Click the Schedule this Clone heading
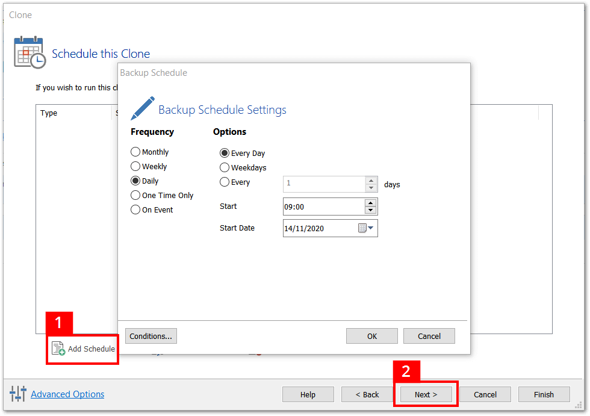 coord(101,54)
